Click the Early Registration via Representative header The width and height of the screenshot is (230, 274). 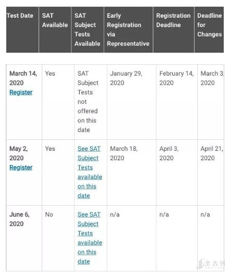[128, 30]
